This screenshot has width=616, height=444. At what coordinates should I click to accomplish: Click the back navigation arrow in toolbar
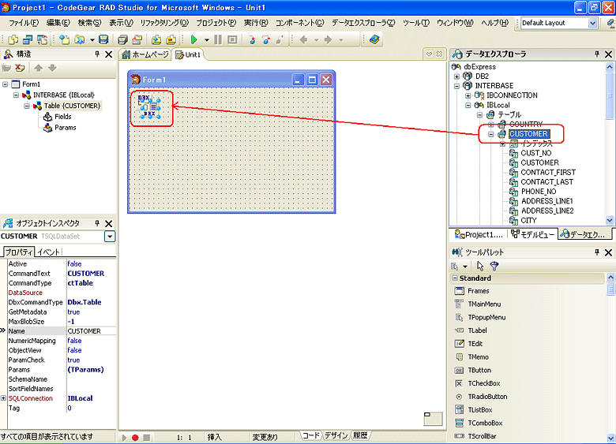click(303, 39)
